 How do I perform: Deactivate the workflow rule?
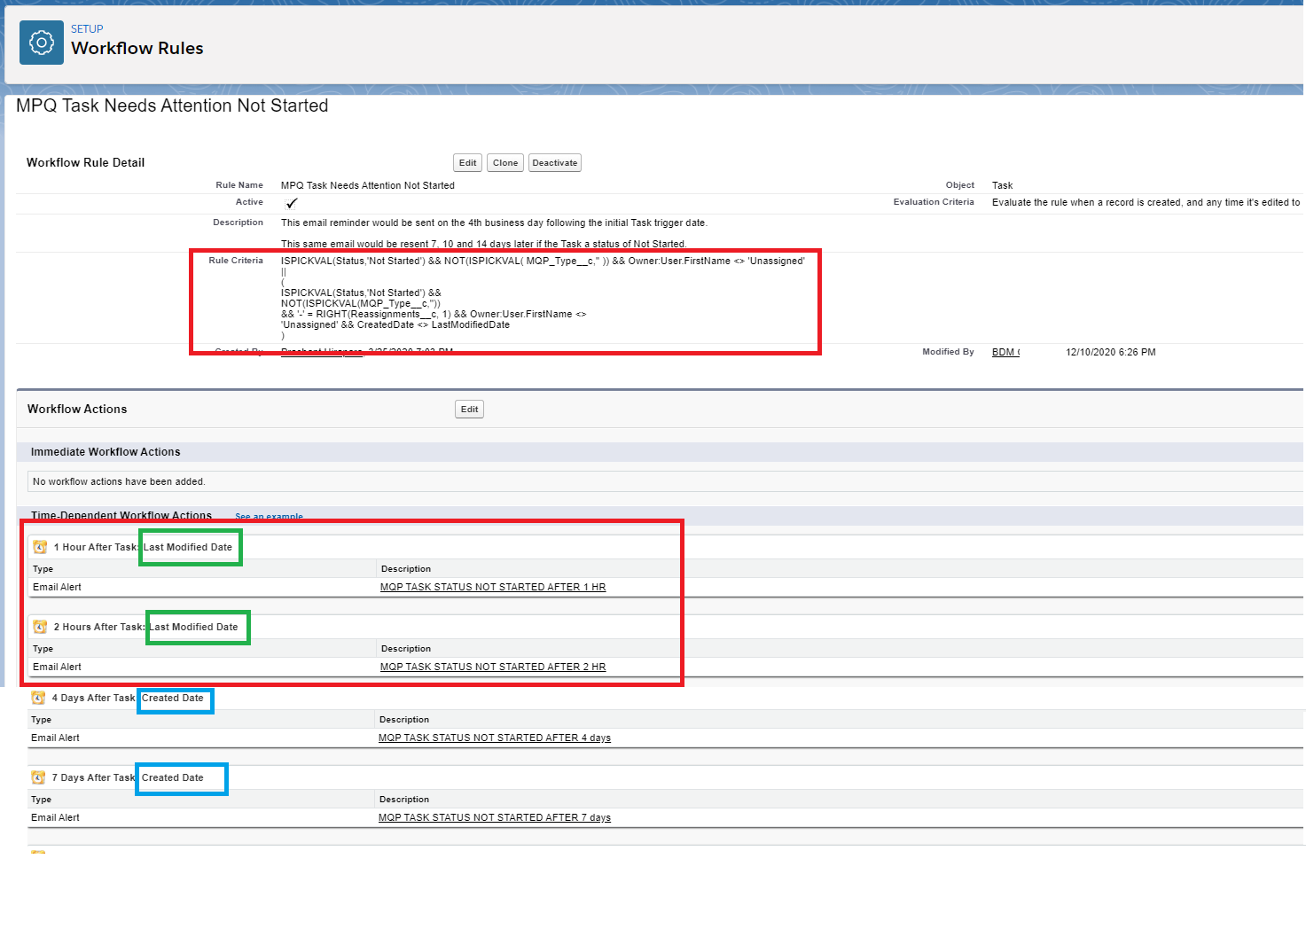(555, 163)
